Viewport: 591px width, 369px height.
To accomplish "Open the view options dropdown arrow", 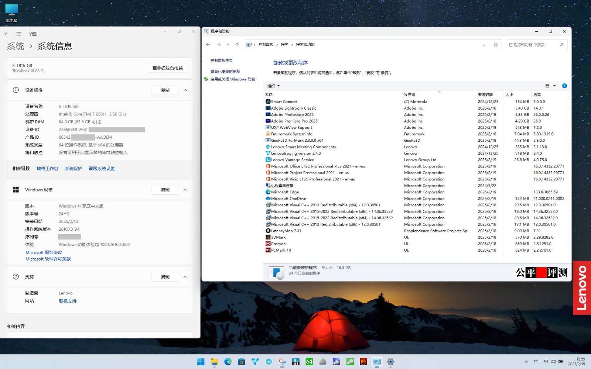I will pyautogui.click(x=554, y=86).
